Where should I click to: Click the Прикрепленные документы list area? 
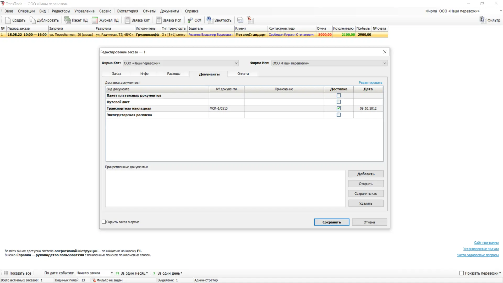pyautogui.click(x=225, y=188)
